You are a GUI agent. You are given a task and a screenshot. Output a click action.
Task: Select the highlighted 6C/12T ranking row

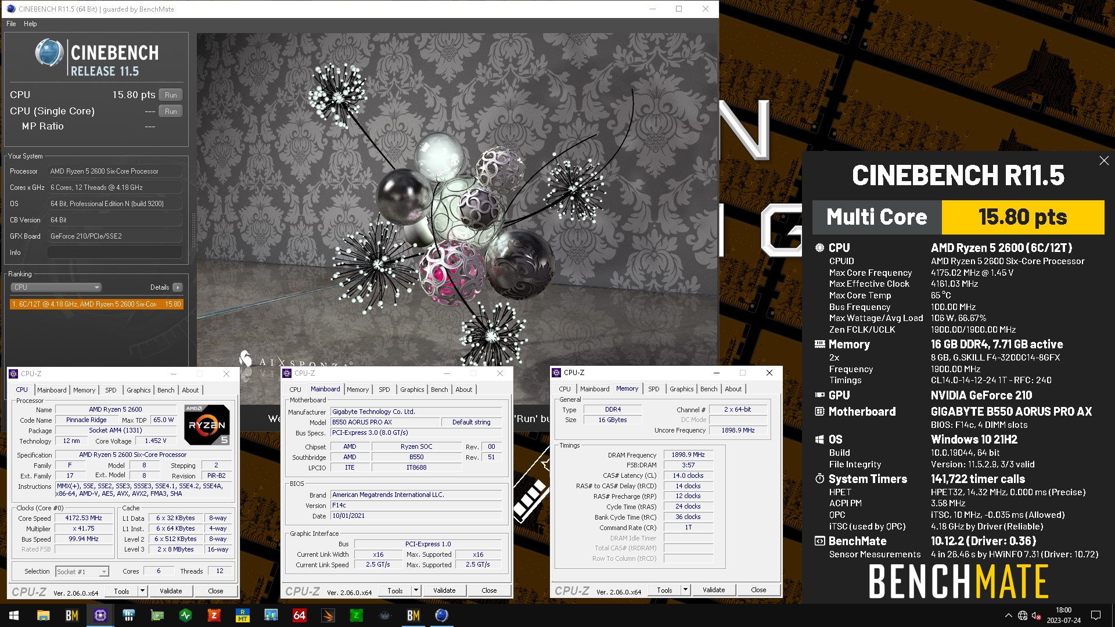[96, 304]
